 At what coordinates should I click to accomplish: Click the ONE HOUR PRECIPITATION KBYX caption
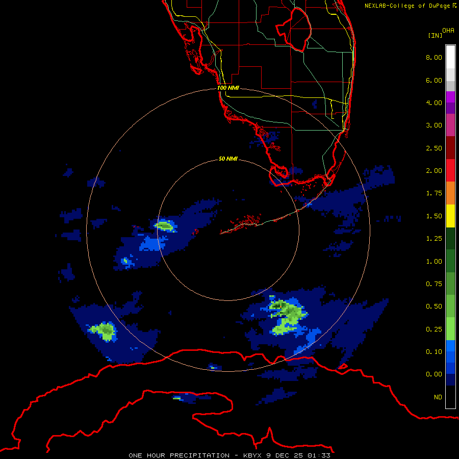coord(229,455)
